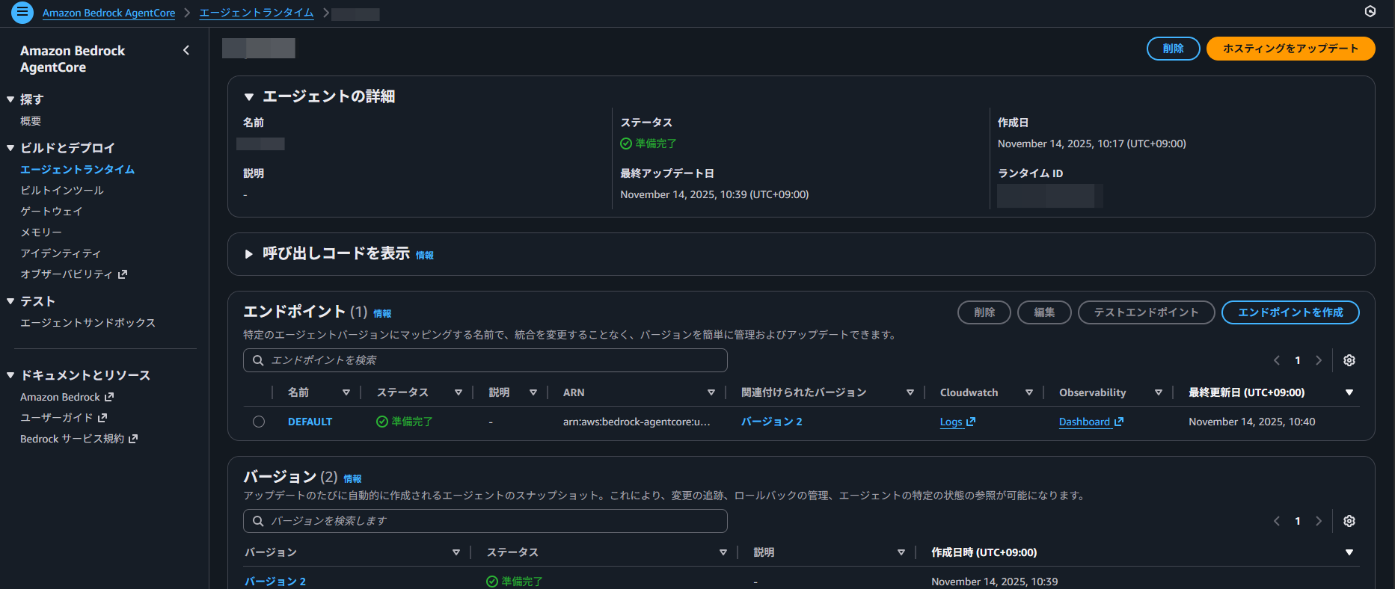Open the Logs link

pyautogui.click(x=951, y=422)
